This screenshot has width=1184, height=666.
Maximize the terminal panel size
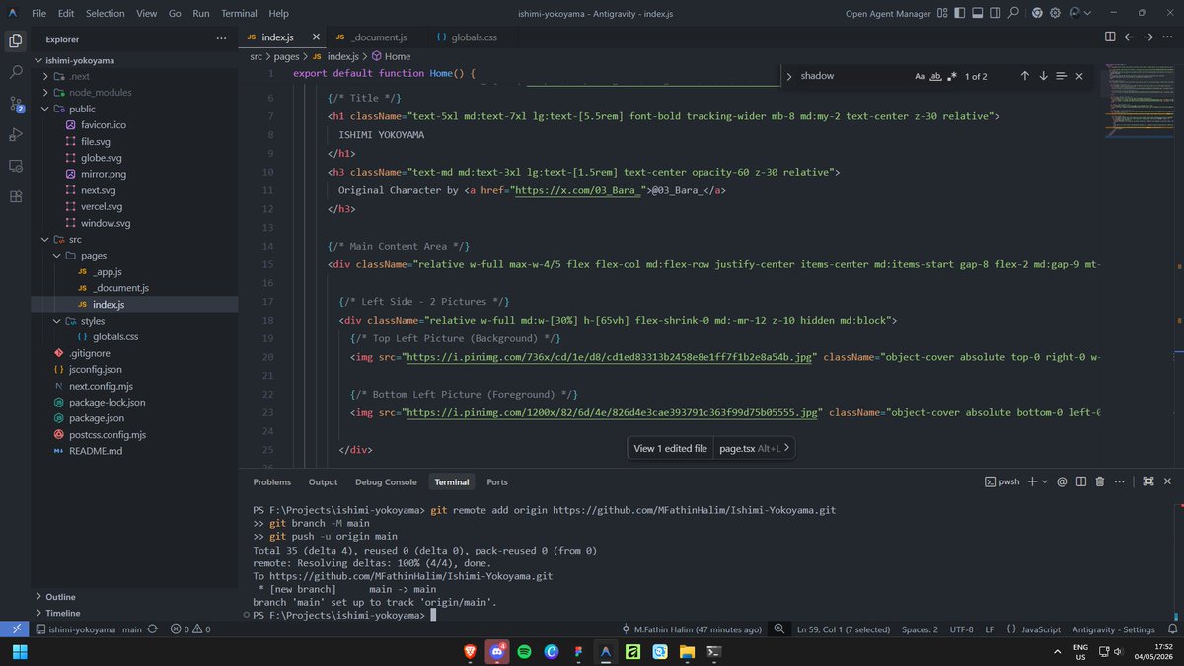pyautogui.click(x=1147, y=481)
